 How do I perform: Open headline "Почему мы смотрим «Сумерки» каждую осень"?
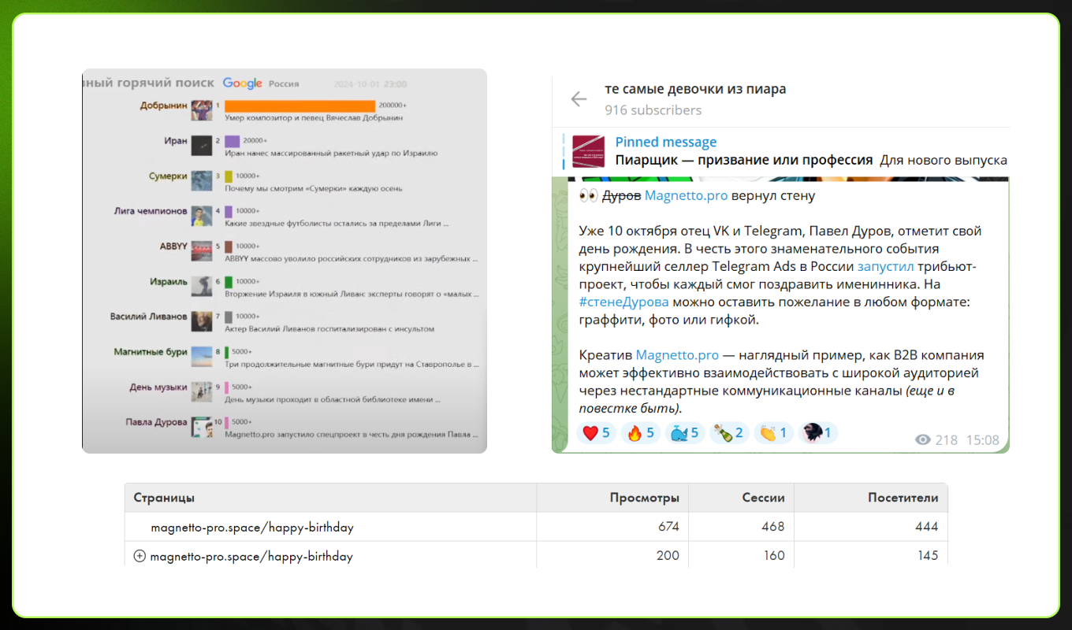pyautogui.click(x=314, y=189)
